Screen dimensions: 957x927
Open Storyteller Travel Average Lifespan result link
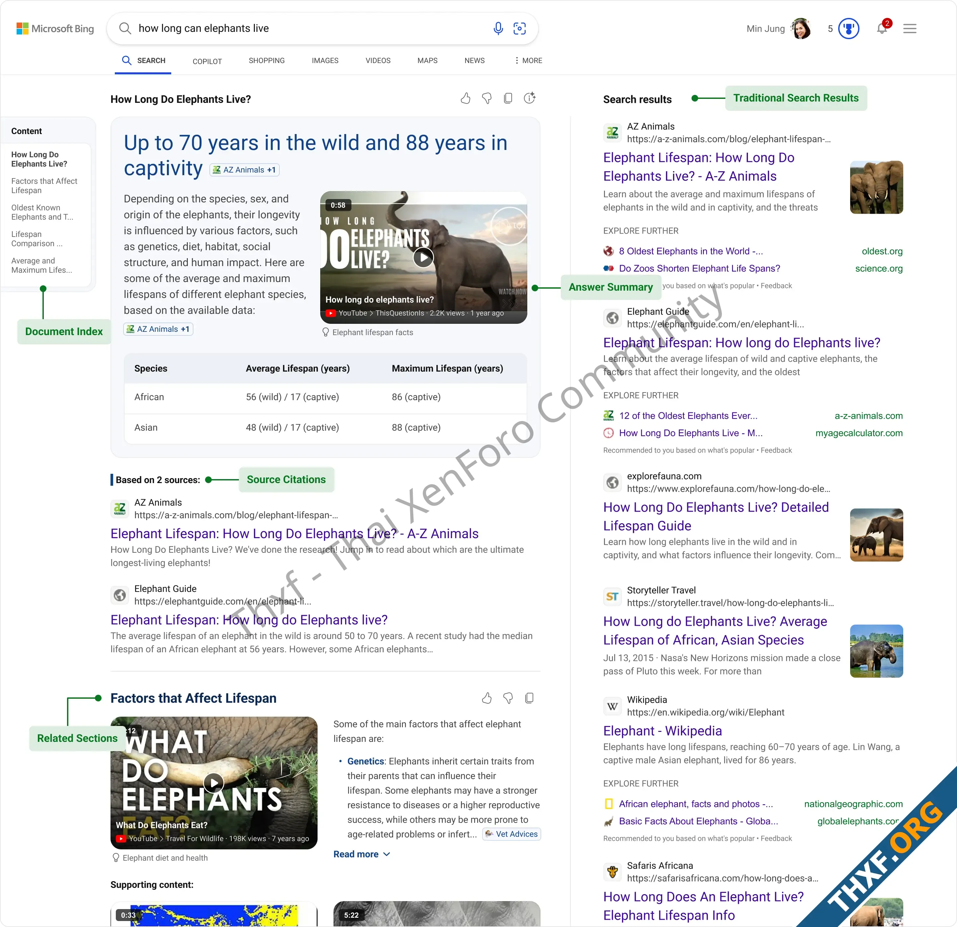pos(715,631)
